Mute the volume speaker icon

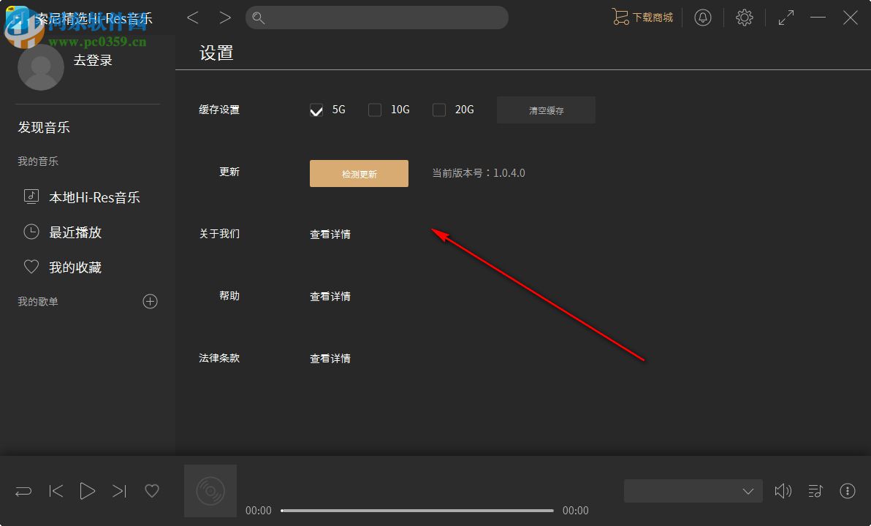point(783,491)
